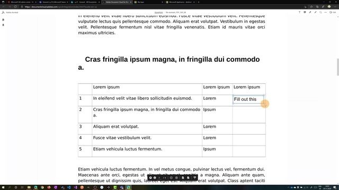Click the browser refresh button
Screen dimensions: 339x190
coord(15,7)
